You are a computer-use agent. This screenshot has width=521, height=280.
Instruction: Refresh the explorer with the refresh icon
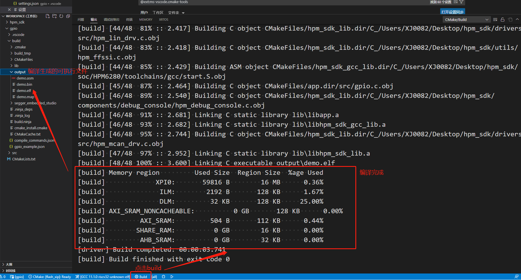pyautogui.click(x=61, y=16)
